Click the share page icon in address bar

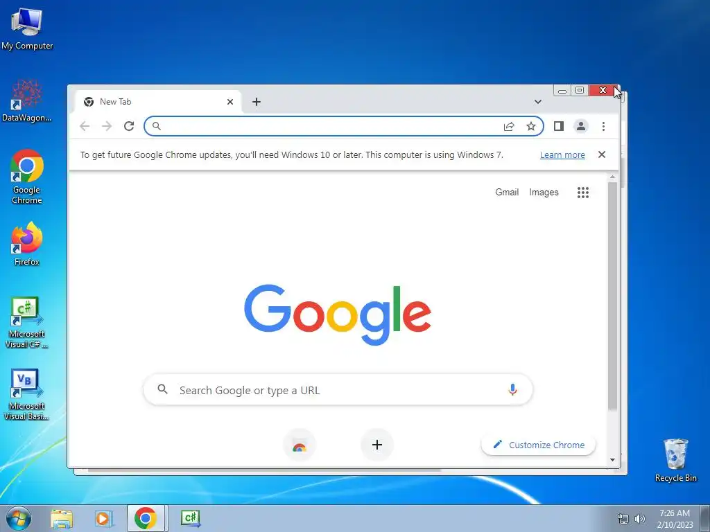(x=509, y=126)
